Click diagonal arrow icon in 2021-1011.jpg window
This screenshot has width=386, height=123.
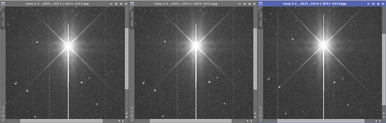tap(3, 108)
